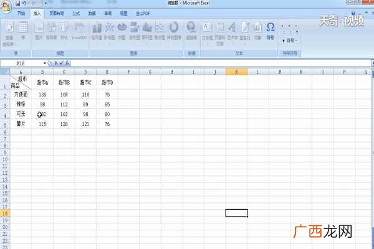Insert a SmartArt graphic
374x249 pixels.
(x=79, y=31)
